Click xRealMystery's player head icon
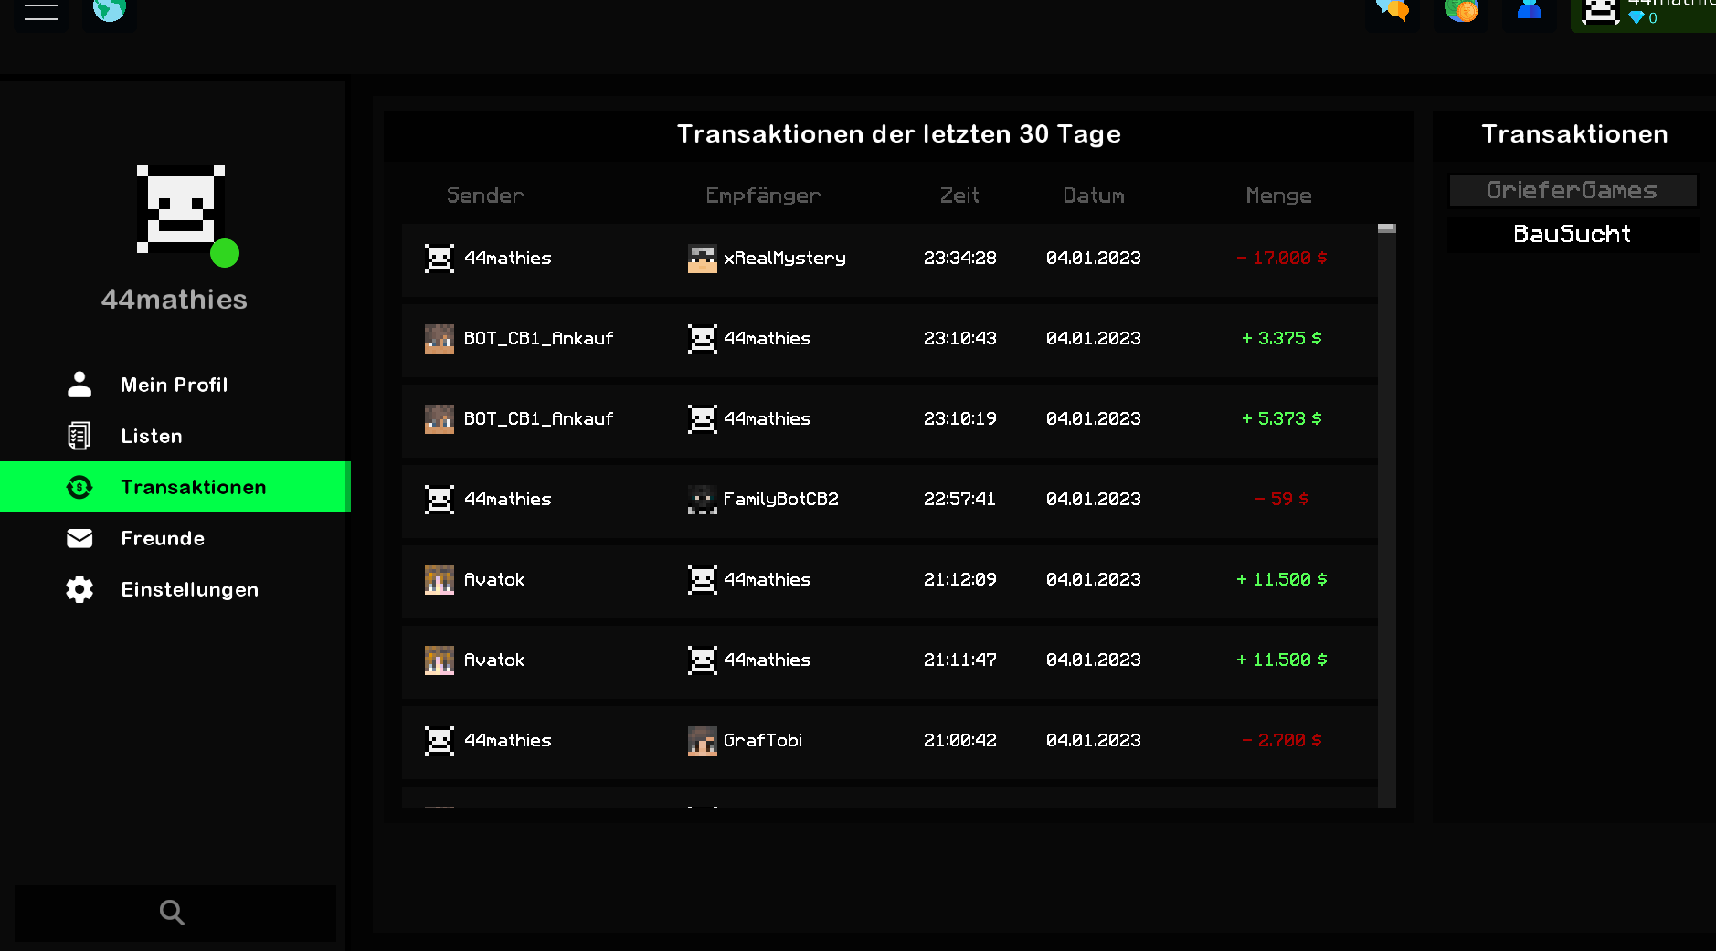This screenshot has width=1716, height=951. [702, 259]
